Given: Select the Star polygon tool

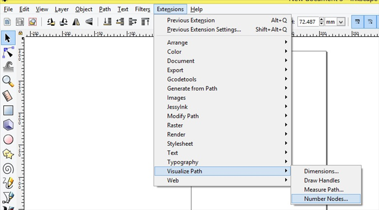Looking at the screenshot, I should pos(8,154).
